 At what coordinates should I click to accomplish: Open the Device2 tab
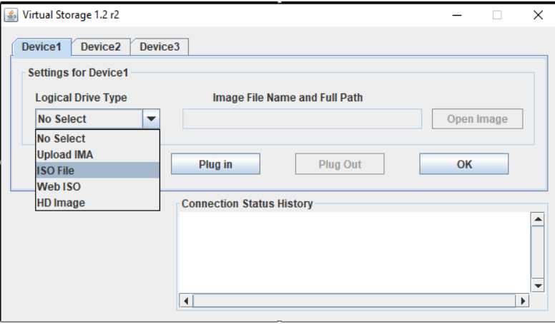click(100, 48)
